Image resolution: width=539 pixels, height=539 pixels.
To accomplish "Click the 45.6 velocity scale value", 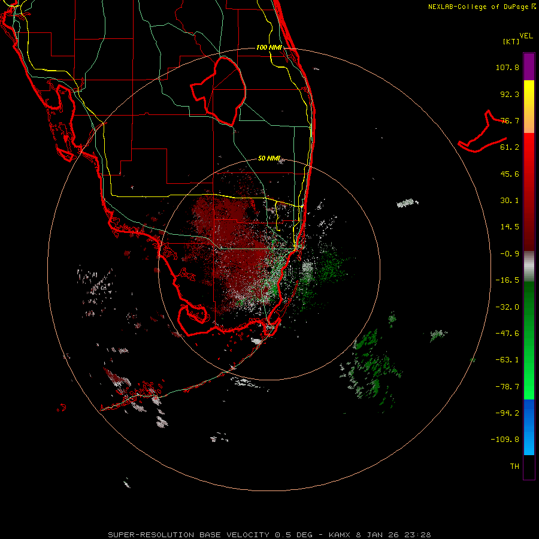I will 510,174.
